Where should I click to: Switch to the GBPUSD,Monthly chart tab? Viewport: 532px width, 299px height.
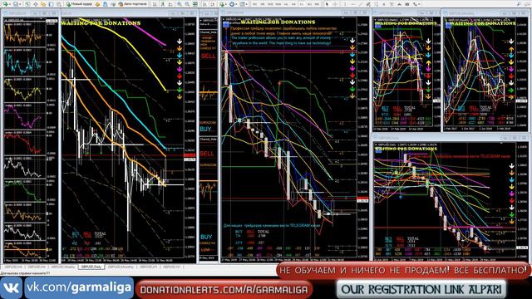click(x=121, y=267)
